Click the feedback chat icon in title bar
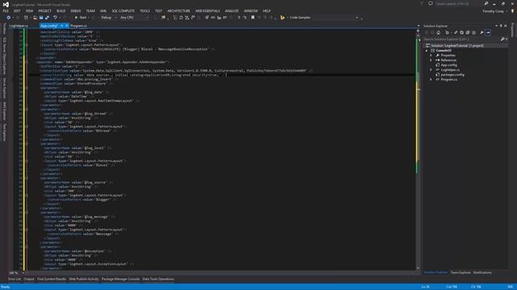Image resolution: width=517 pixels, height=290 pixels. coord(431,3)
